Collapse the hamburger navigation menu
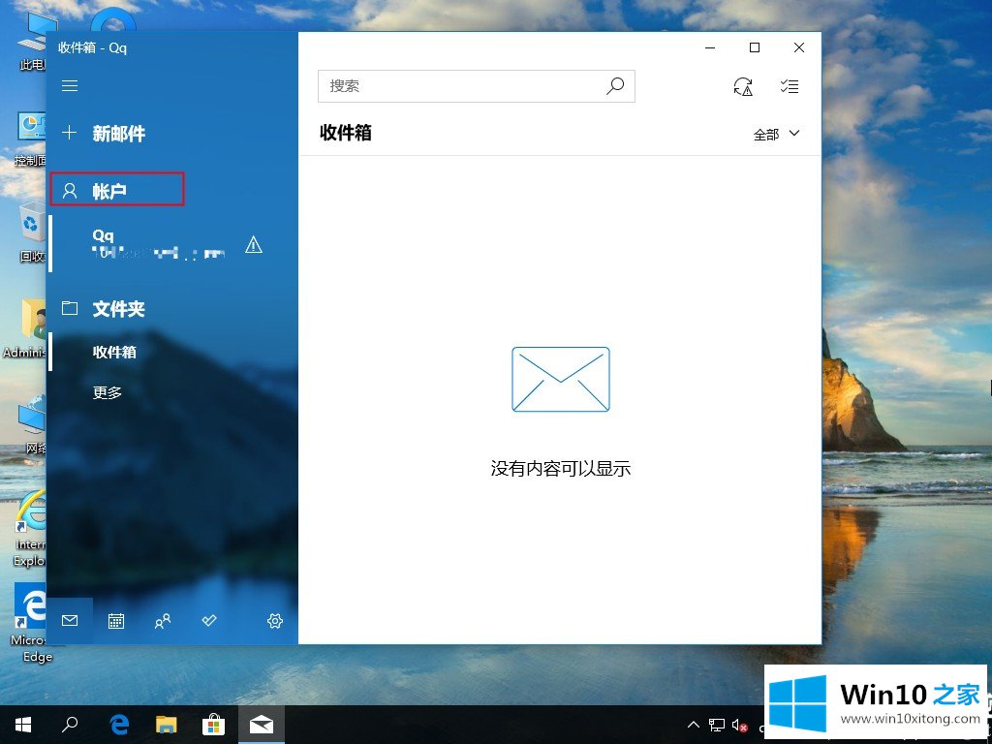The width and height of the screenshot is (992, 744). pyautogui.click(x=70, y=86)
